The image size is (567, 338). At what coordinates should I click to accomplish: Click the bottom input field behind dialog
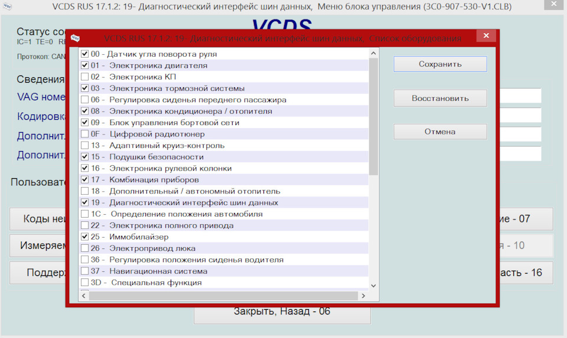point(520,153)
